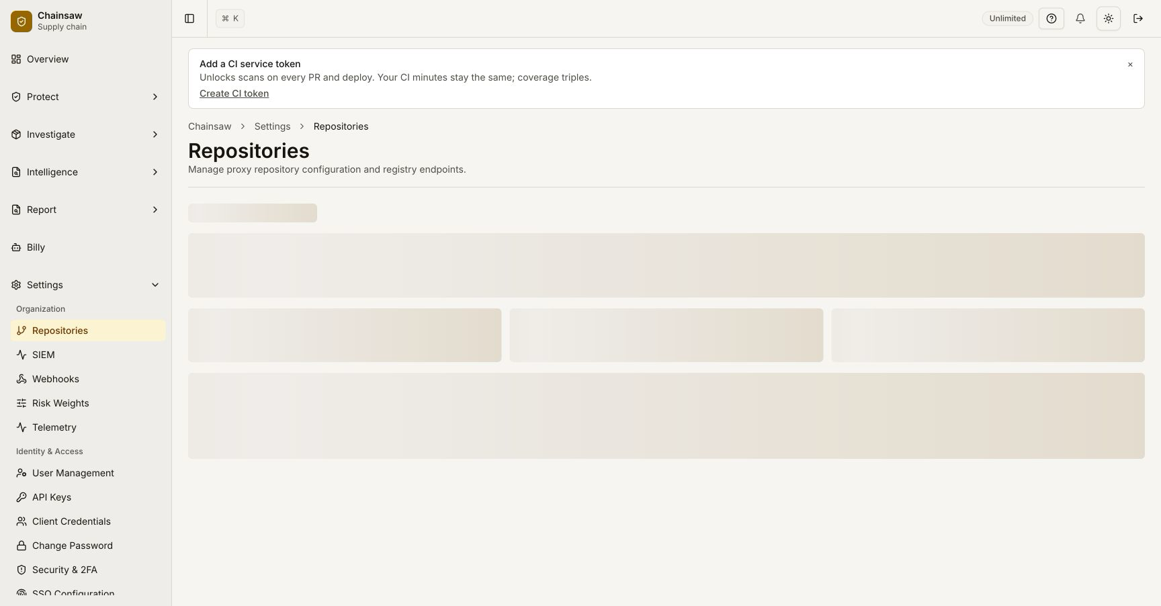Click the Telemetry pulse icon
The width and height of the screenshot is (1161, 606).
(21, 427)
